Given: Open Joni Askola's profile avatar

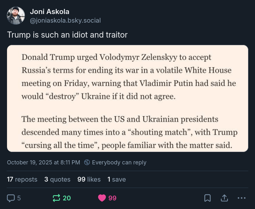Looking at the screenshot, I should coord(16,16).
